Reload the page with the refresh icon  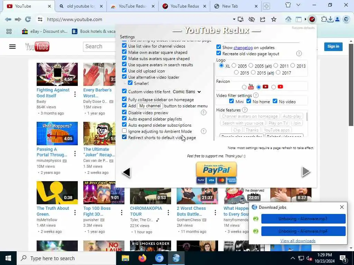pyautogui.click(x=28, y=19)
